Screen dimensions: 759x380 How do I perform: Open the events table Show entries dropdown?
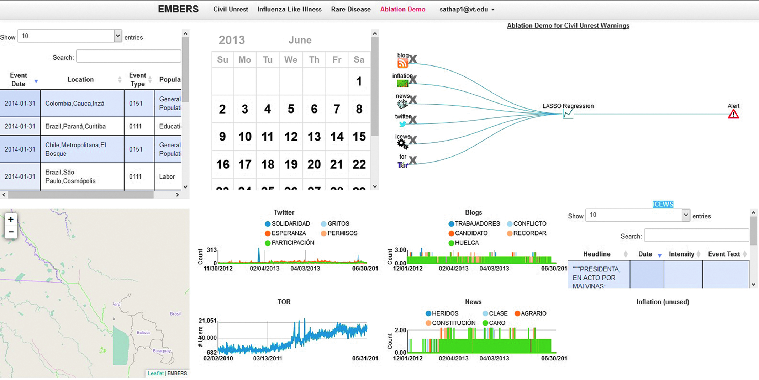coord(70,36)
